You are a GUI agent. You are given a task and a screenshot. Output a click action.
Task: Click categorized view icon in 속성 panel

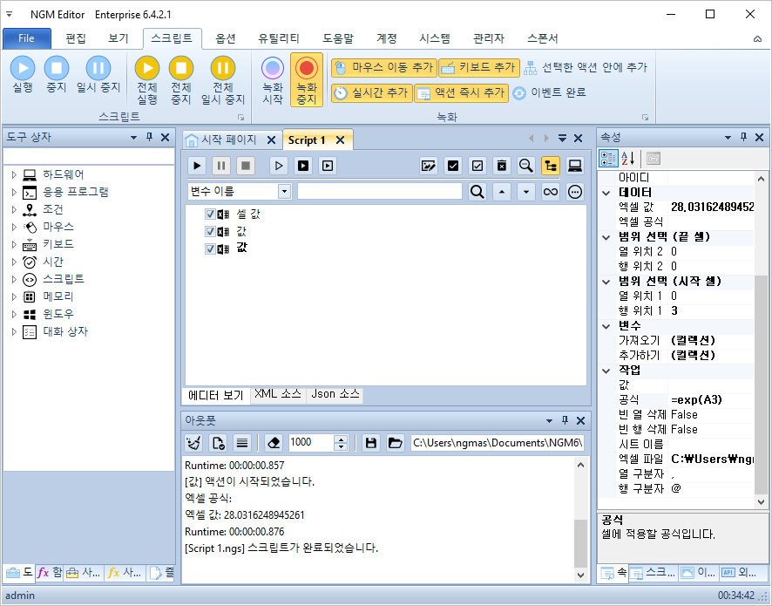point(608,159)
